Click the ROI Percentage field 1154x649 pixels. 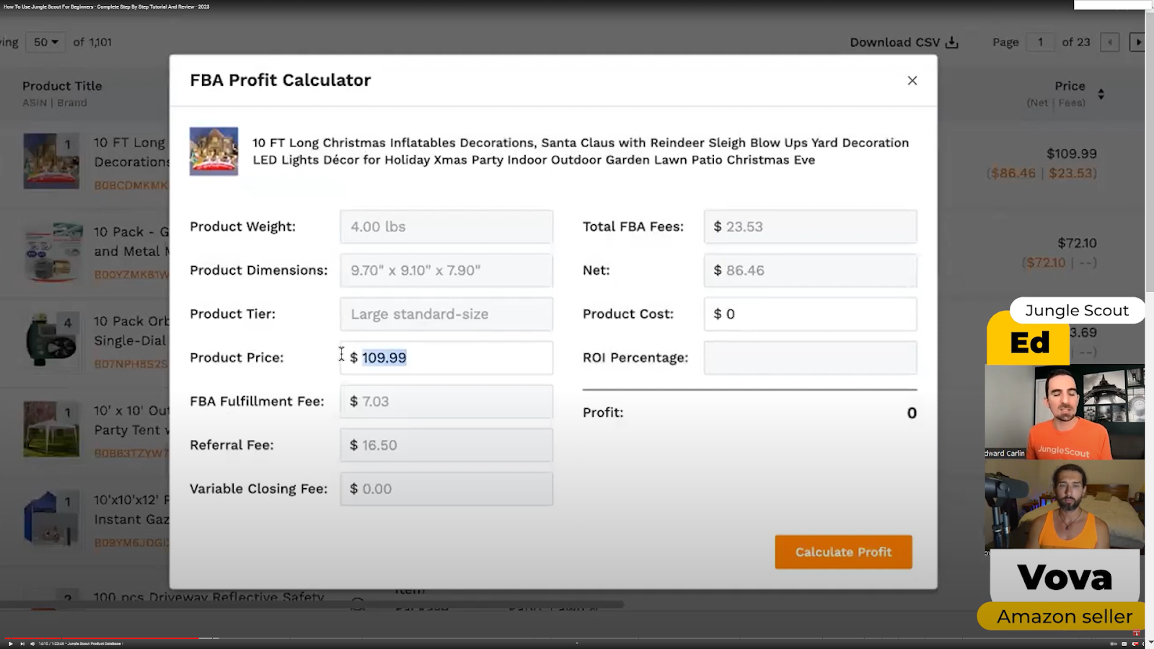[811, 358]
